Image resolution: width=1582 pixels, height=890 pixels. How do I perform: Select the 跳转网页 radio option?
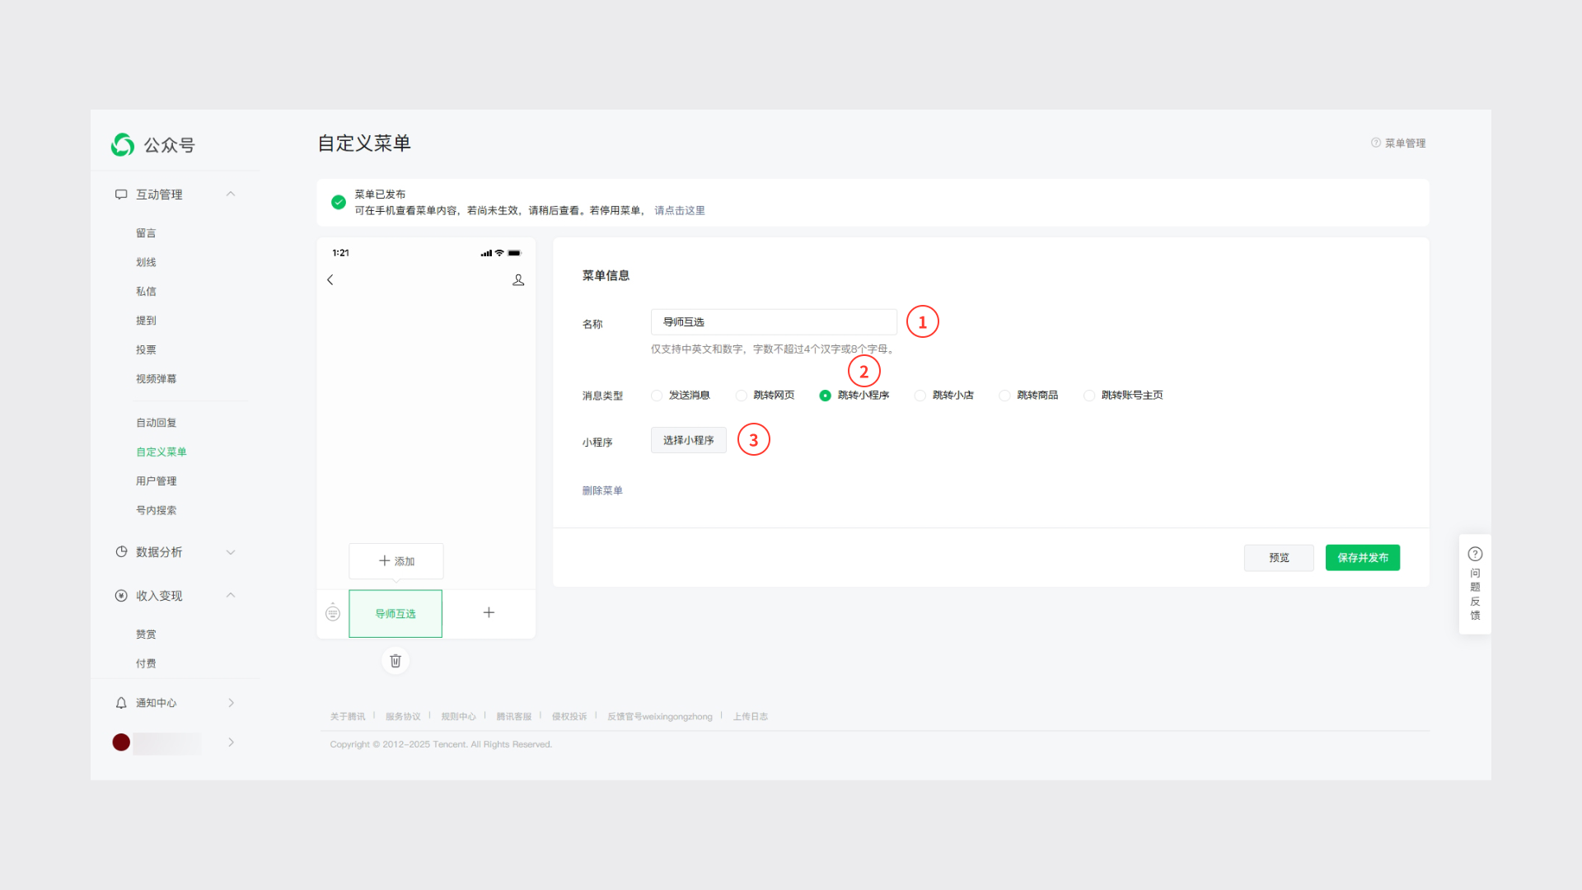pyautogui.click(x=742, y=396)
